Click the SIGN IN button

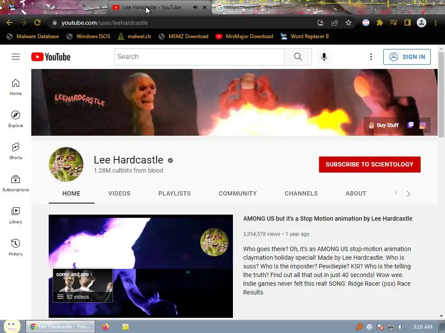point(407,57)
